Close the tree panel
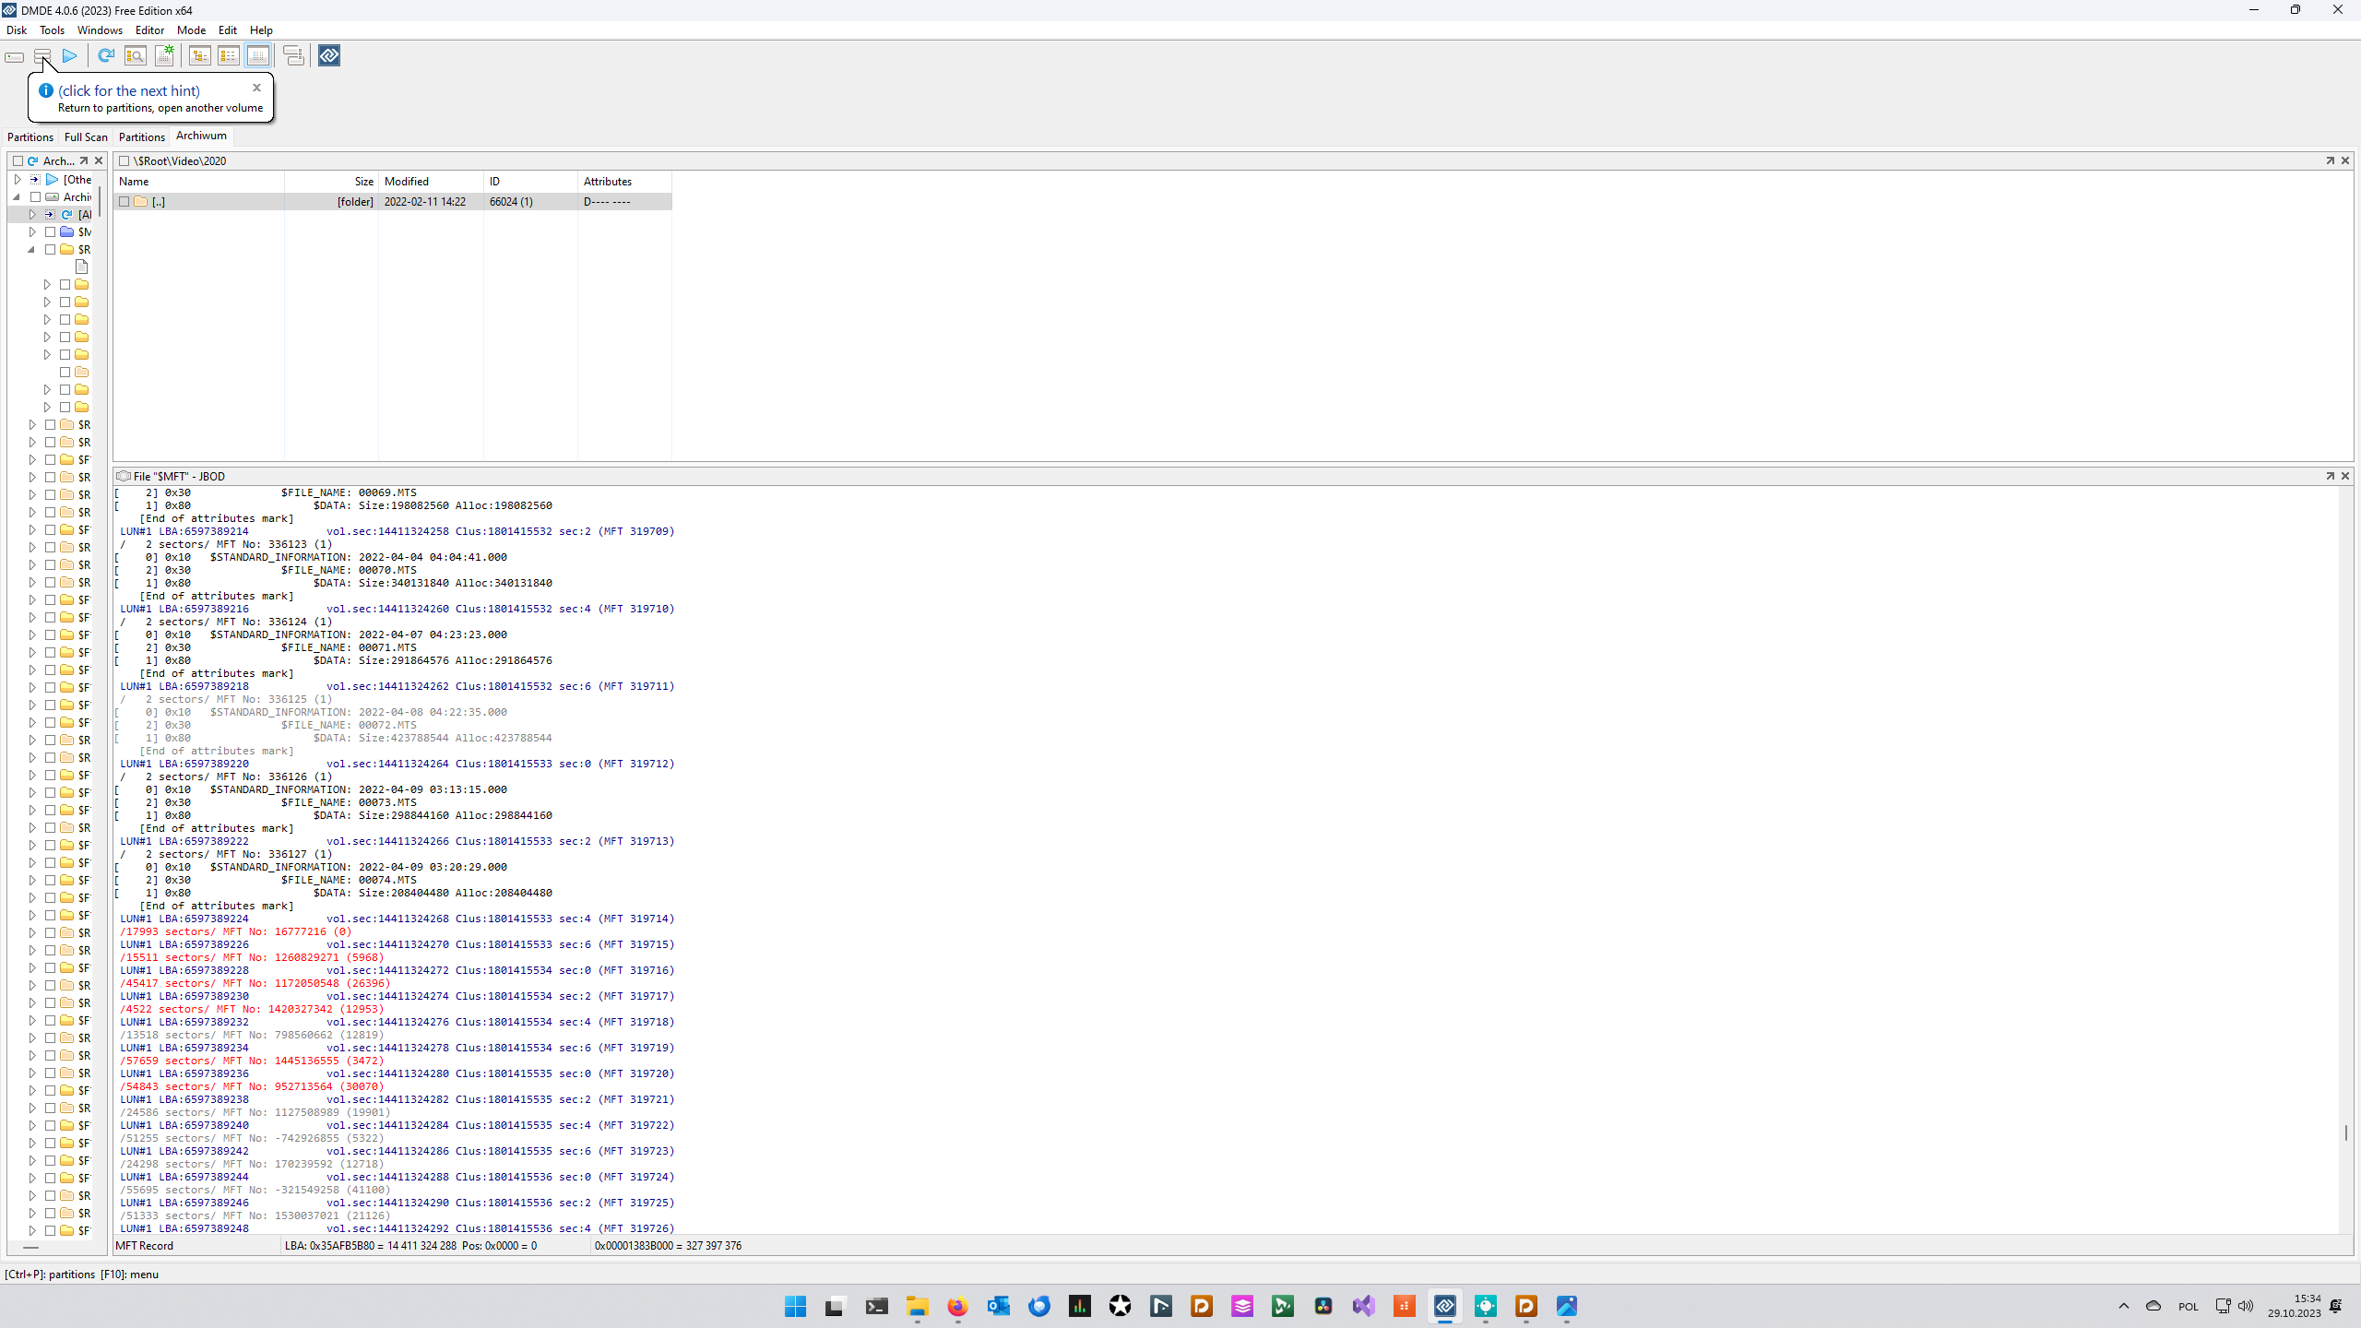This screenshot has width=2361, height=1328. pyautogui.click(x=99, y=160)
